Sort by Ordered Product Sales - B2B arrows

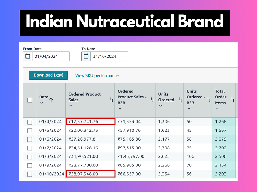click(152, 100)
